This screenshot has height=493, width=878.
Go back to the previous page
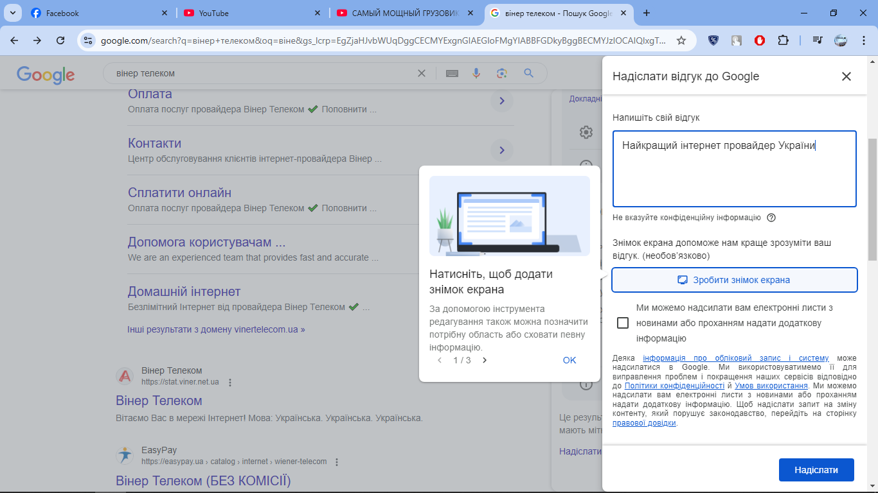(14, 40)
